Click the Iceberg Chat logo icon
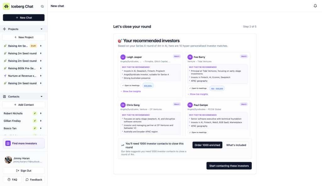 [x=6, y=6]
